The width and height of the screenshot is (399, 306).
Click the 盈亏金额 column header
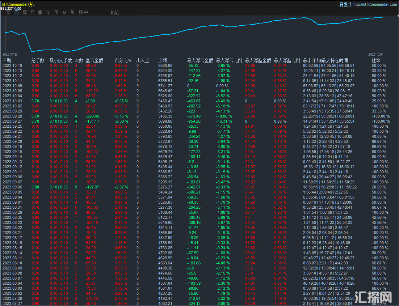(x=94, y=60)
